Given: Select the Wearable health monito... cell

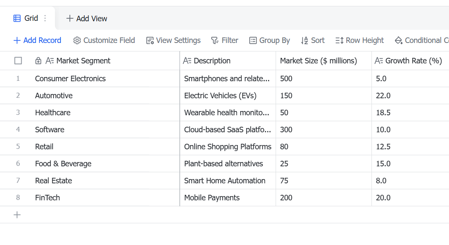Looking at the screenshot, I should pyautogui.click(x=228, y=113).
